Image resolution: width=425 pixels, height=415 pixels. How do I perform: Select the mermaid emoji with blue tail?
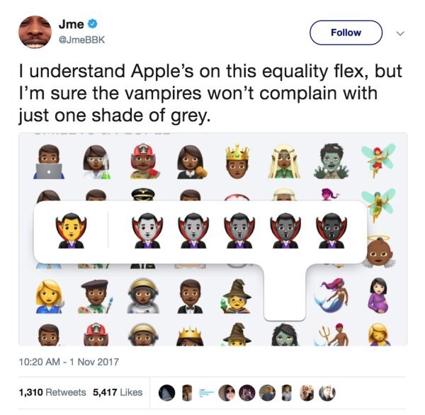coord(331,295)
